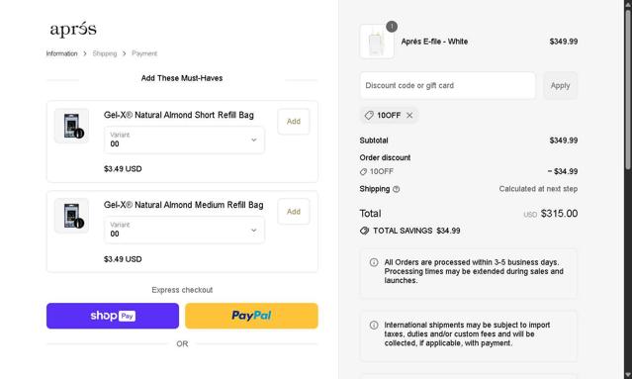
Task: Expand Variant dropdown for Short Refill Bag
Action: pyautogui.click(x=184, y=140)
